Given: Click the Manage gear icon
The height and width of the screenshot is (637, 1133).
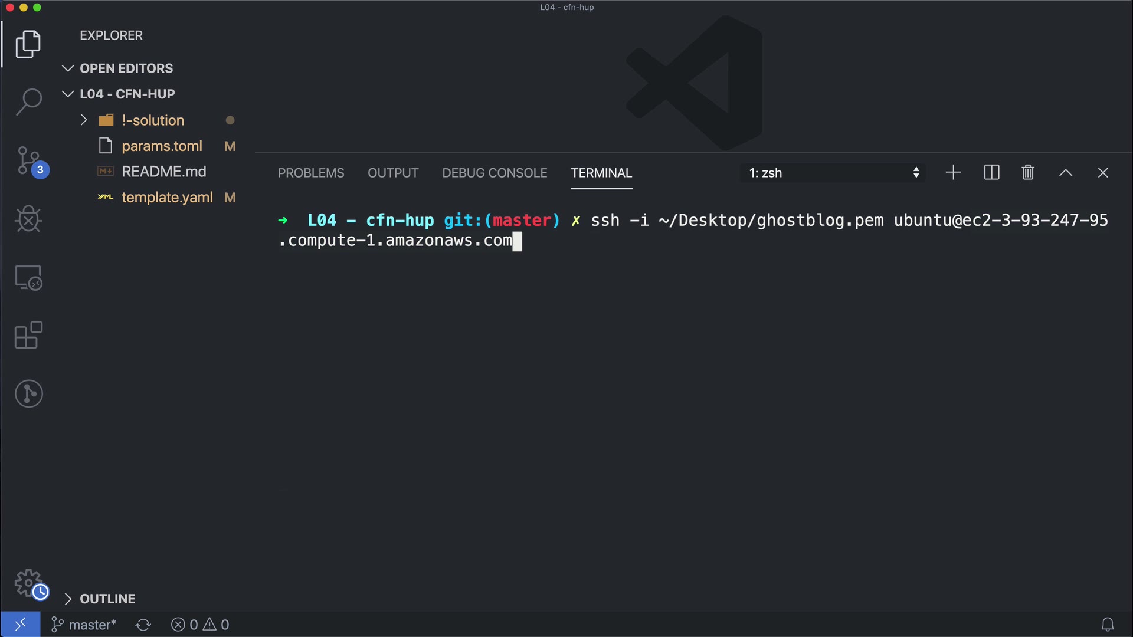Looking at the screenshot, I should pos(28,583).
